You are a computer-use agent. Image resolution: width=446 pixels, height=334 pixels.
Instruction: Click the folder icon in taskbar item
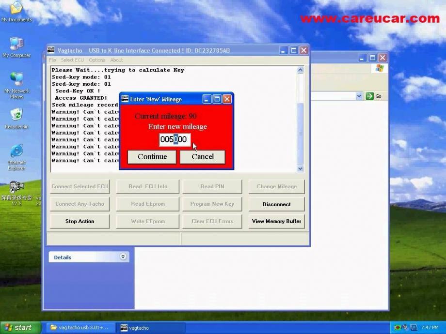point(53,328)
